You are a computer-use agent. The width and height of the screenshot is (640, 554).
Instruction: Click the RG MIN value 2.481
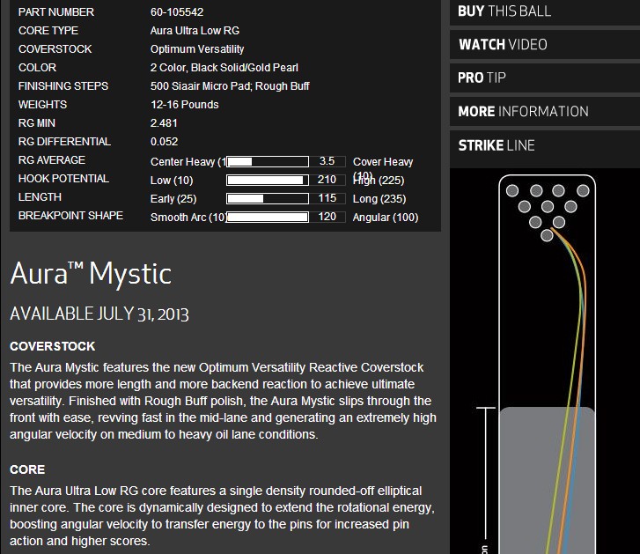(164, 123)
